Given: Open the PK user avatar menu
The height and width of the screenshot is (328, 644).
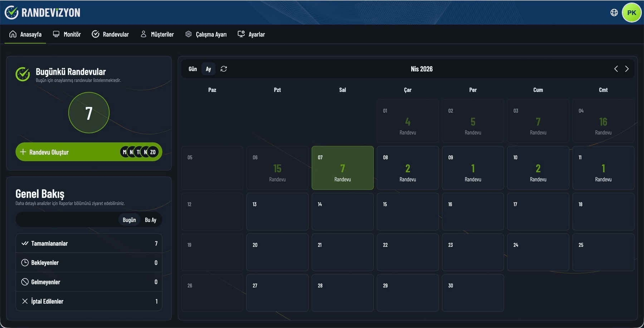Looking at the screenshot, I should pos(632,13).
